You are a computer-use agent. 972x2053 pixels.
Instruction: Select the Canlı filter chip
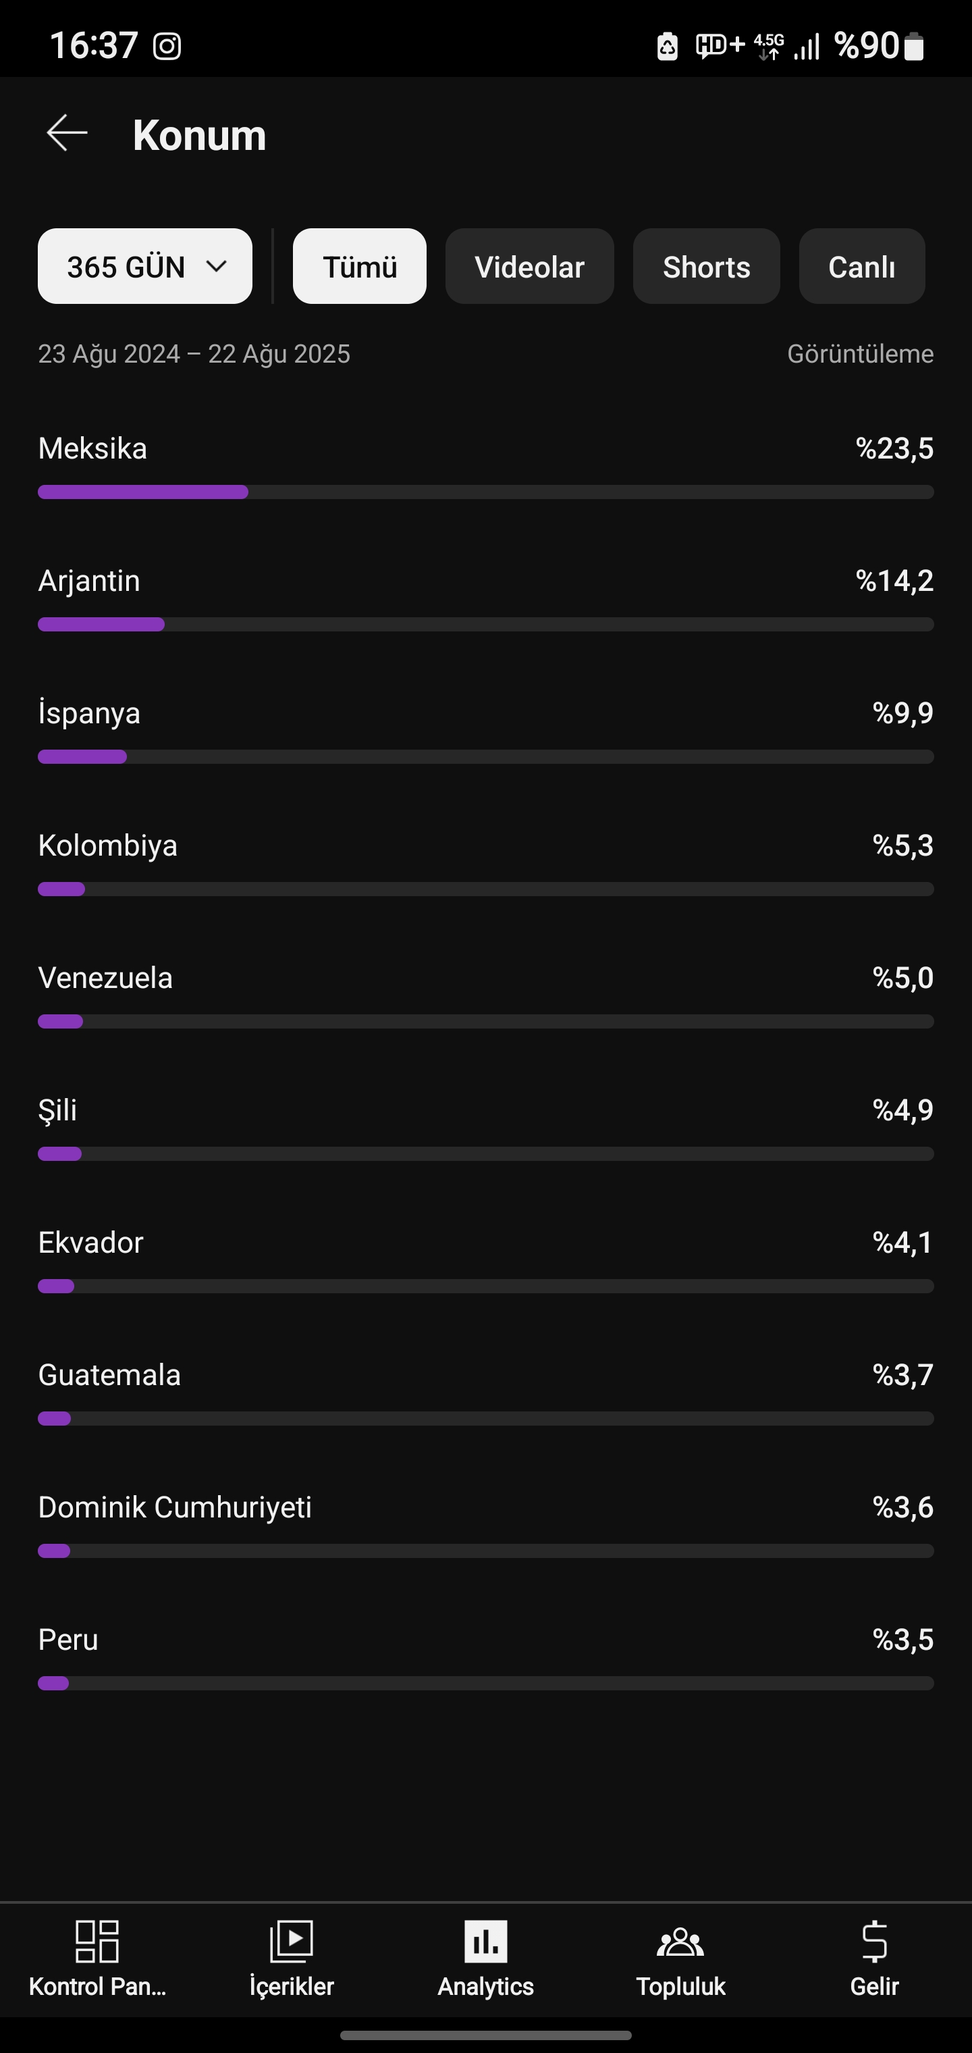(862, 266)
